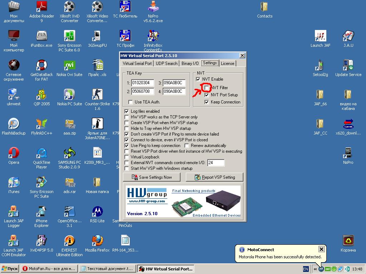Enable Use TEA Auth. checkbox
The image size is (366, 274).
coord(130,102)
